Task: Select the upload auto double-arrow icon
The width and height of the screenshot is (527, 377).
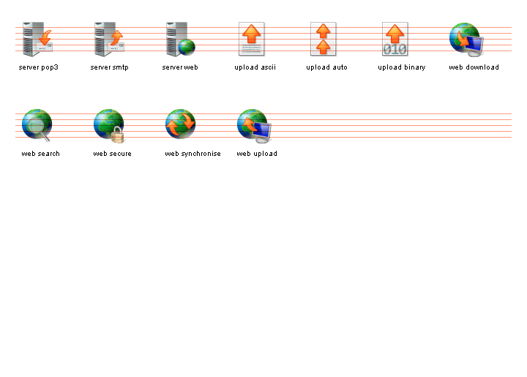Action: pyautogui.click(x=324, y=40)
